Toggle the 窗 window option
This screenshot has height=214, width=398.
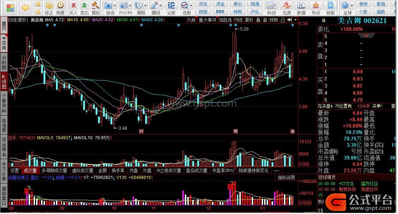[265, 20]
